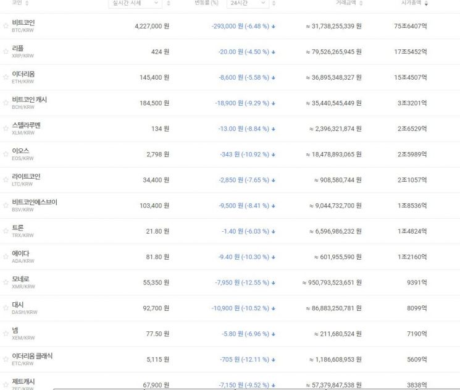Click -705 원 (-12.11 %) change
The image size is (460, 390).
(245, 360)
